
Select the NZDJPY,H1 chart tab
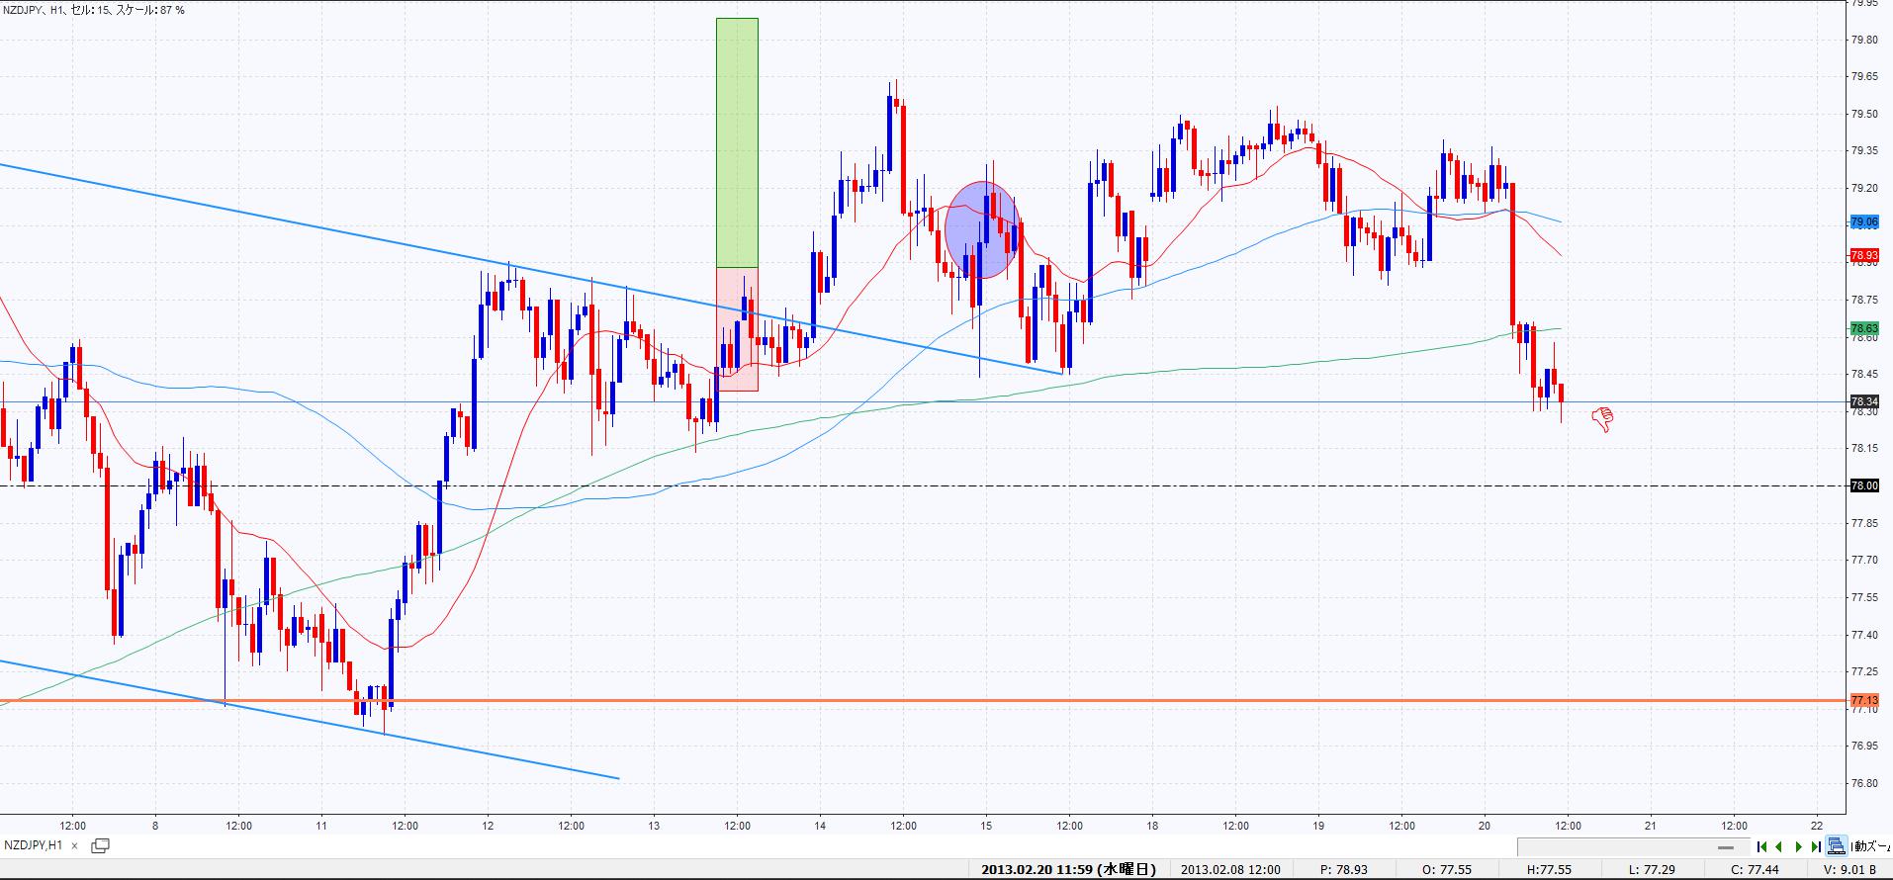pyautogui.click(x=34, y=846)
